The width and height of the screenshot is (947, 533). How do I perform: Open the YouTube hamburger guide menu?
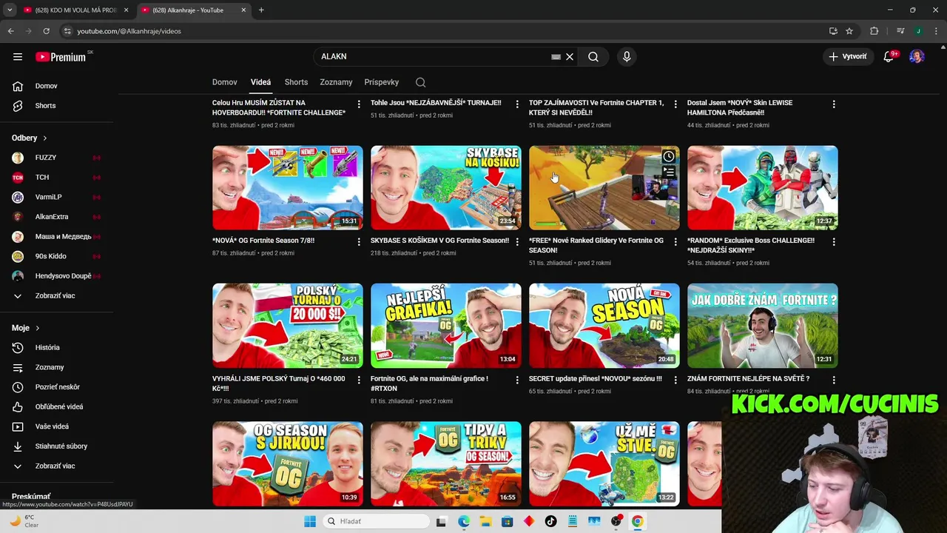tap(18, 56)
